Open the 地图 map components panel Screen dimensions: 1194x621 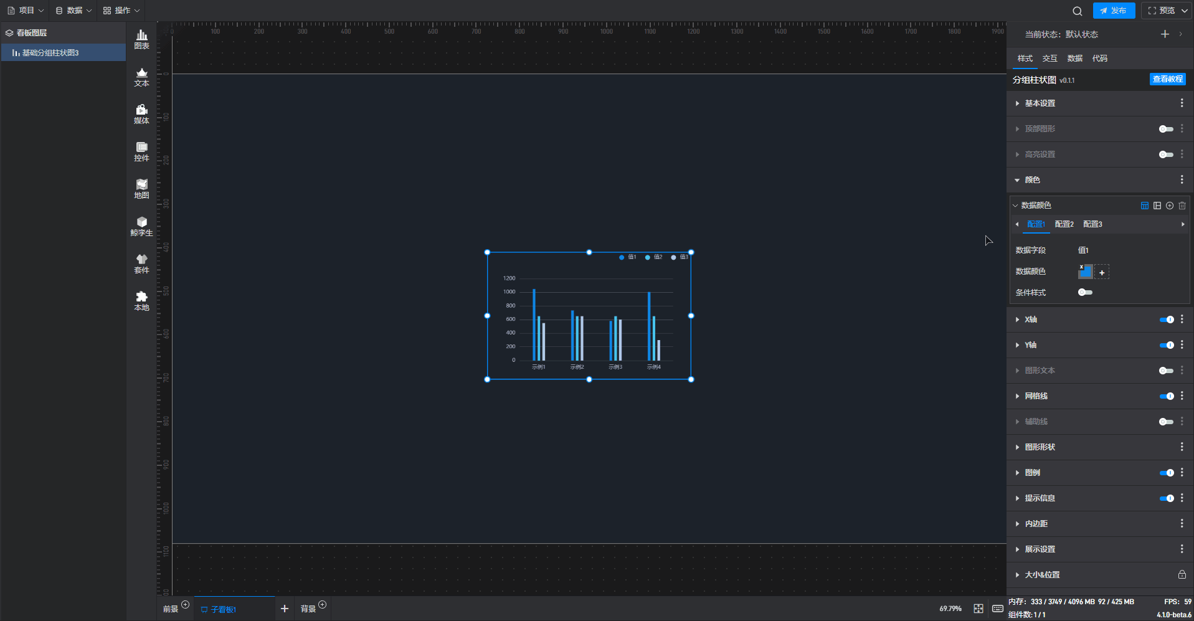(141, 189)
